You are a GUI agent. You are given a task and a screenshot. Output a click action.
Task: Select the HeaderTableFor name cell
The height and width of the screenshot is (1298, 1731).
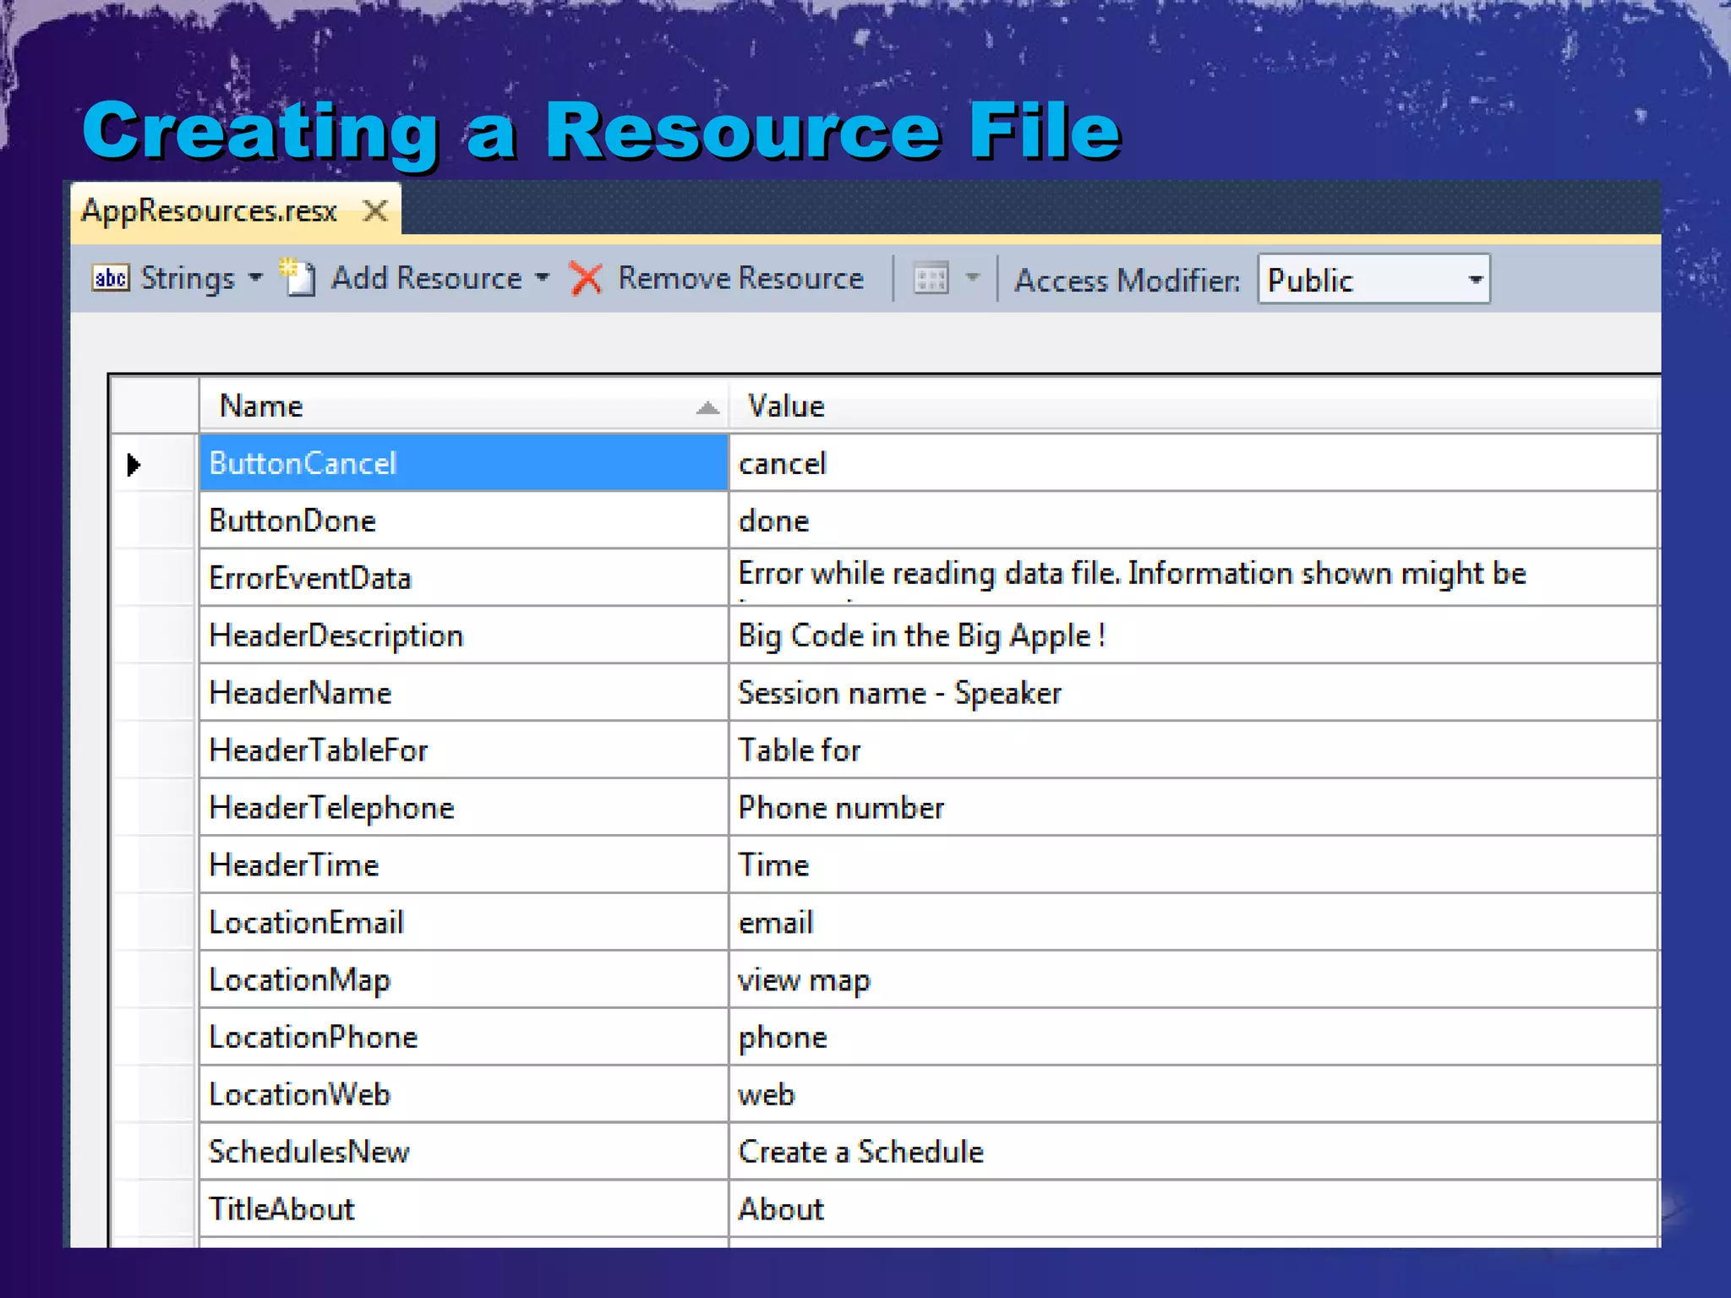pyautogui.click(x=463, y=750)
